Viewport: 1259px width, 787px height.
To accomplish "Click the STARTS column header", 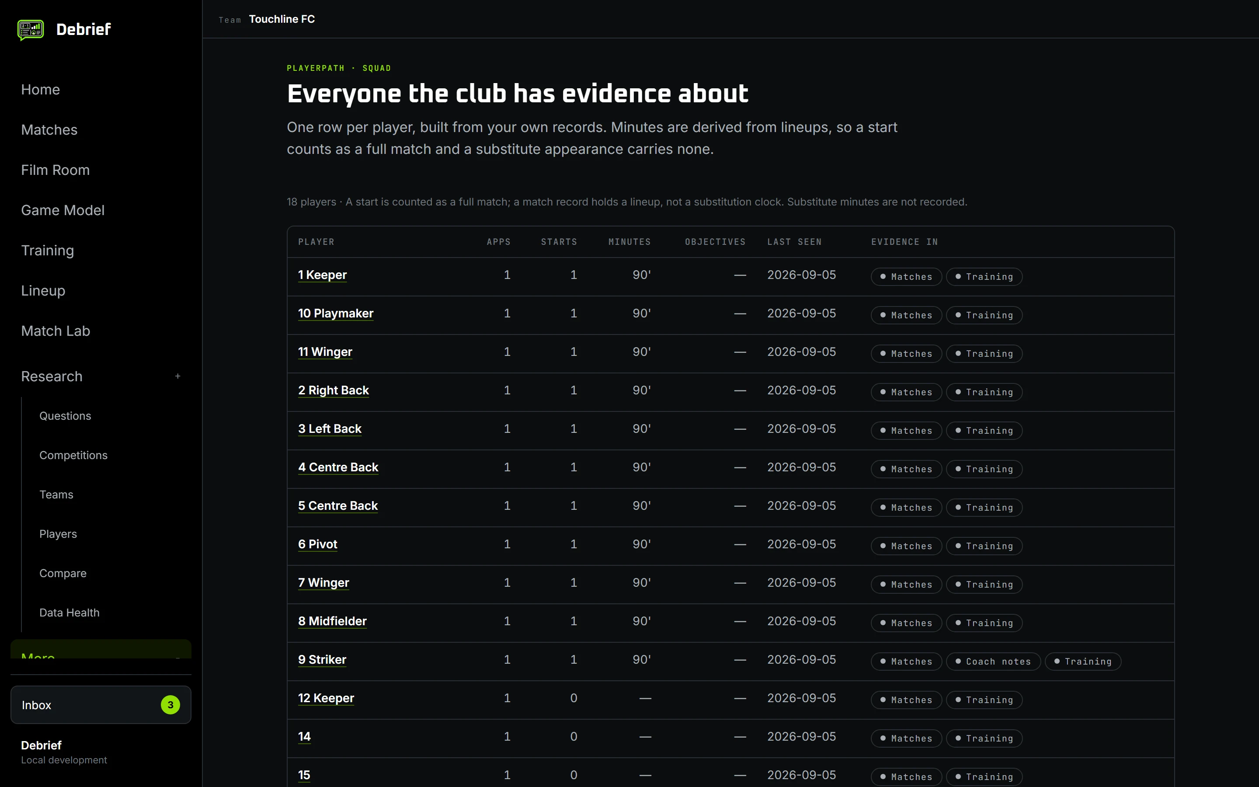I will point(559,242).
